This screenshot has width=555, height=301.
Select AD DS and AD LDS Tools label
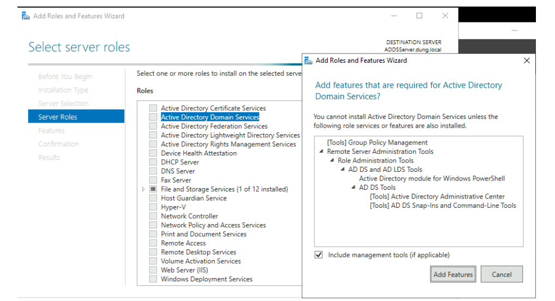[385, 170]
